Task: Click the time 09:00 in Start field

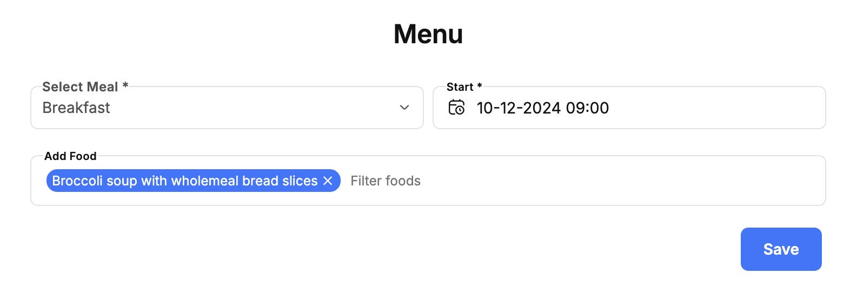Action: coord(587,108)
